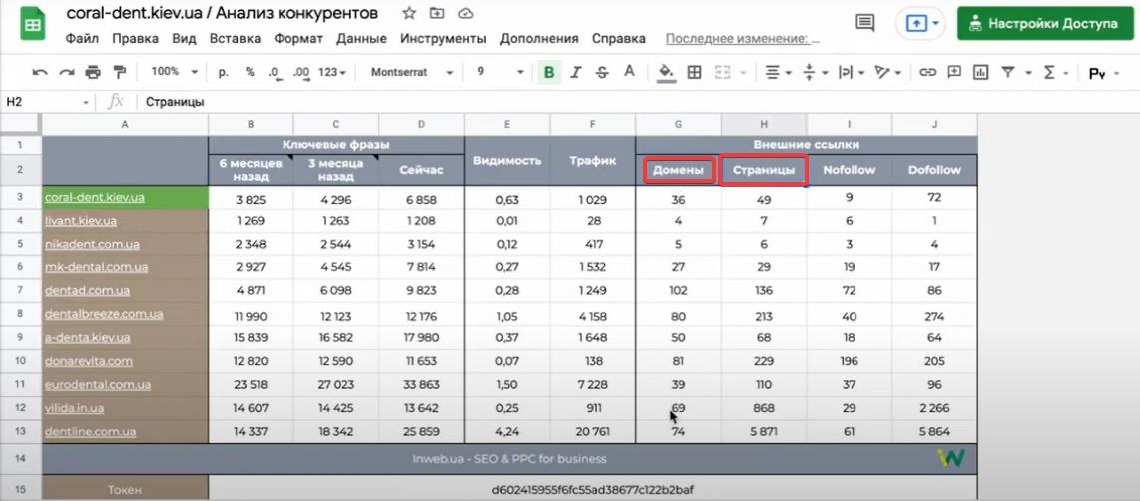The height and width of the screenshot is (501, 1140).
Task: Insert a chart
Action: pyautogui.click(x=980, y=72)
